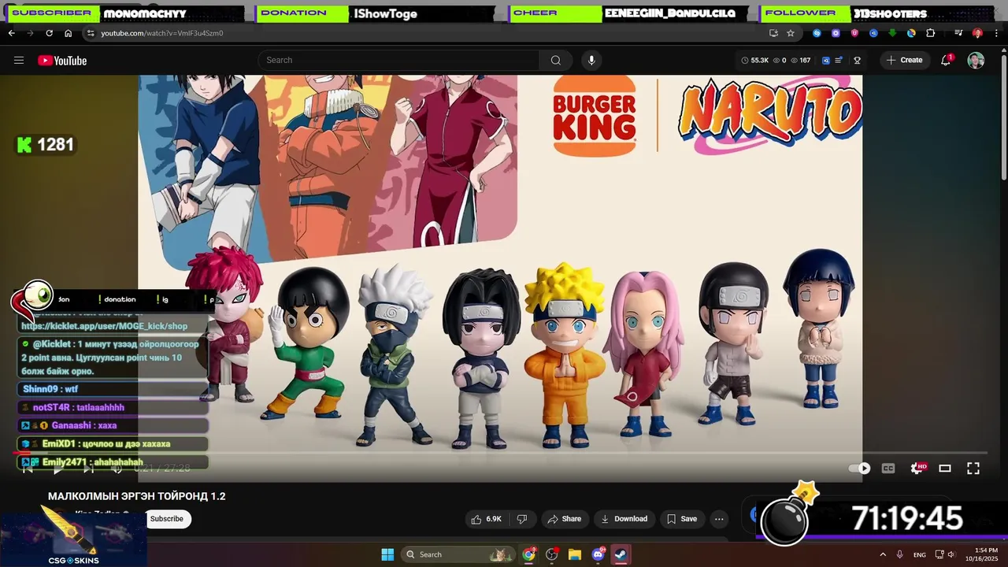The height and width of the screenshot is (567, 1008).
Task: Open the Create button
Action: (x=904, y=60)
